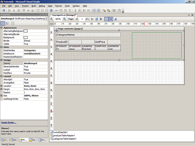Delete the current page with X icon
This screenshot has height=146, width=195.
pos(101,19)
